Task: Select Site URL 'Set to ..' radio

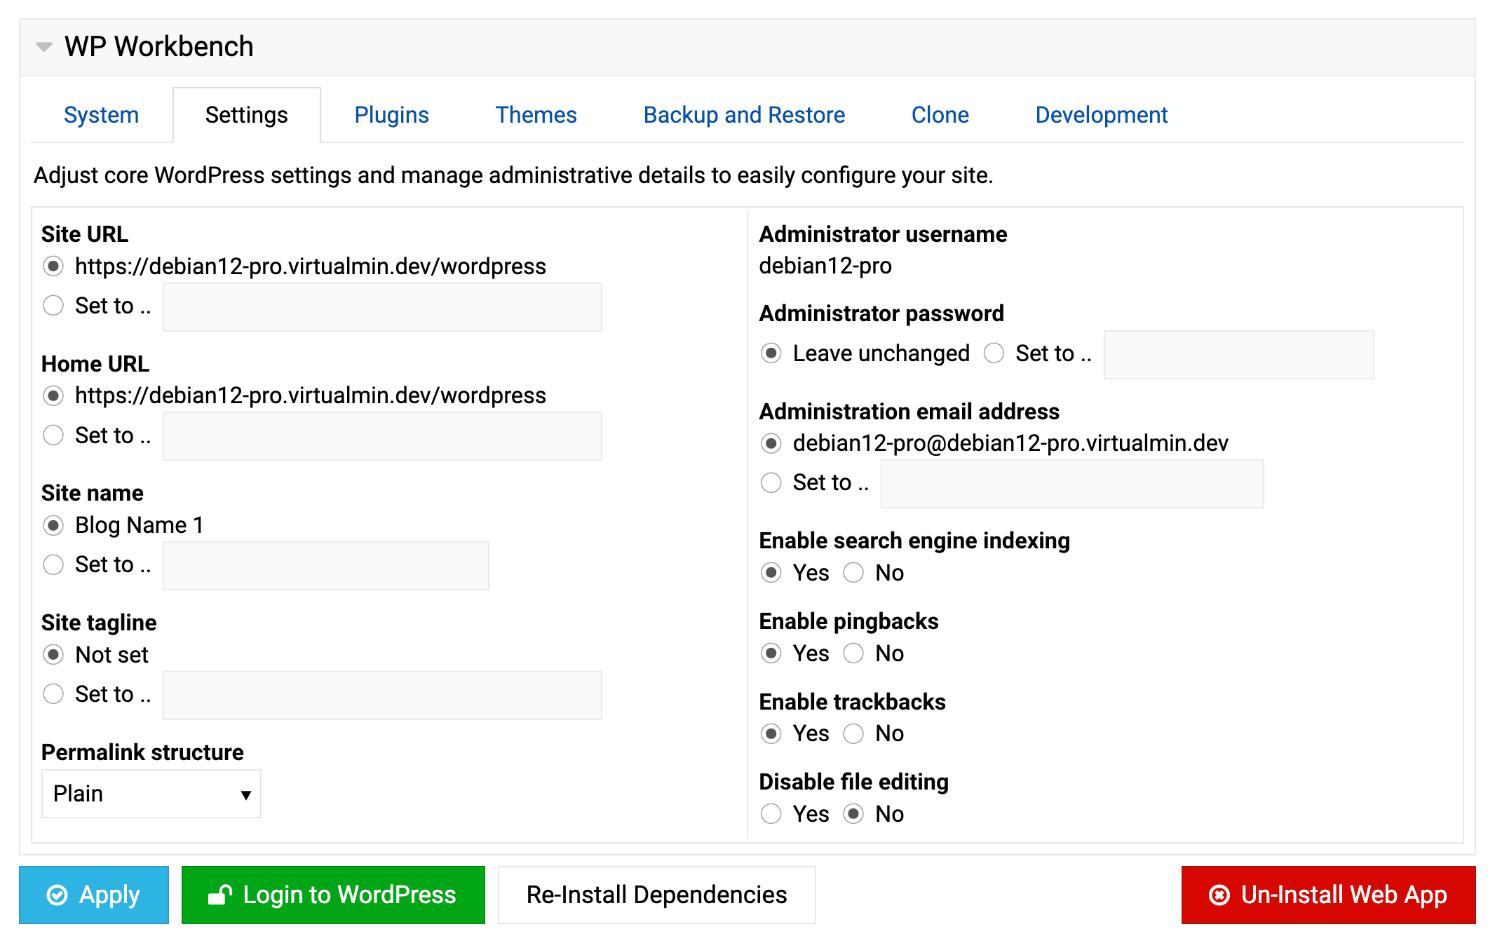Action: pyautogui.click(x=53, y=306)
